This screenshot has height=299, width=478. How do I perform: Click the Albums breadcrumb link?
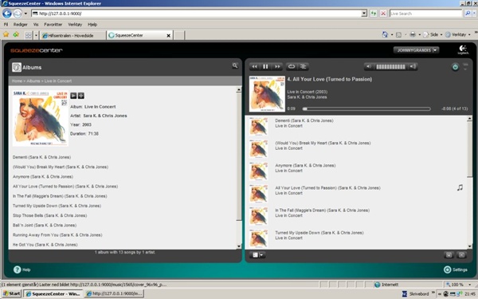click(33, 81)
